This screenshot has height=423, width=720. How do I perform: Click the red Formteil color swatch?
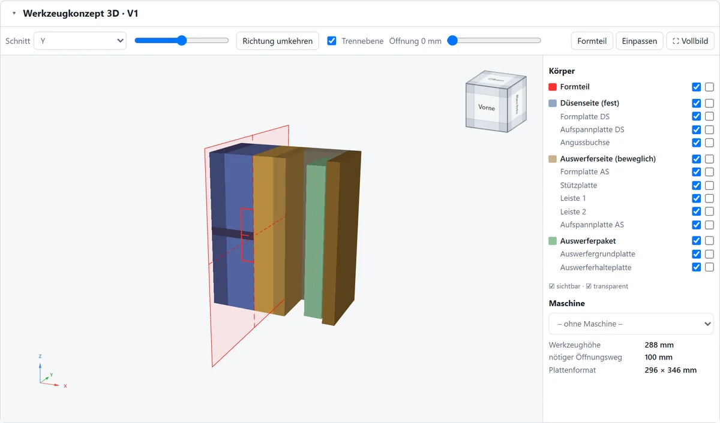(553, 87)
